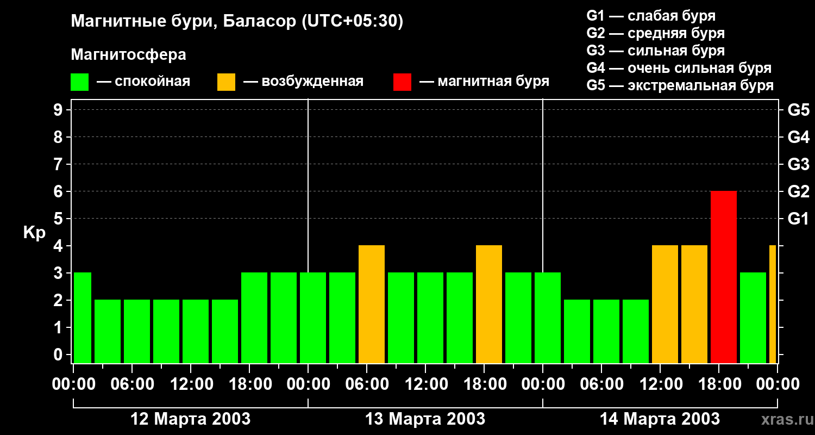Click the '13 Марта 2003' date label

[x=425, y=419]
